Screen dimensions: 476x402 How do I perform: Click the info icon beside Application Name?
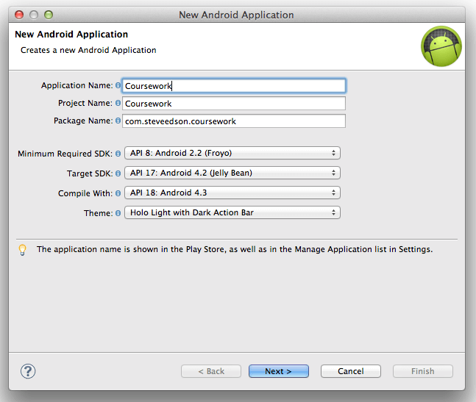(118, 86)
